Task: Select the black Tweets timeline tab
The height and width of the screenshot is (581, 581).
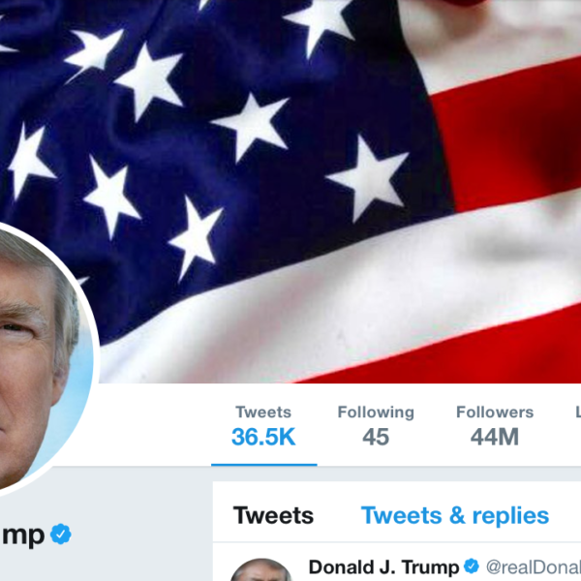Action: (273, 515)
